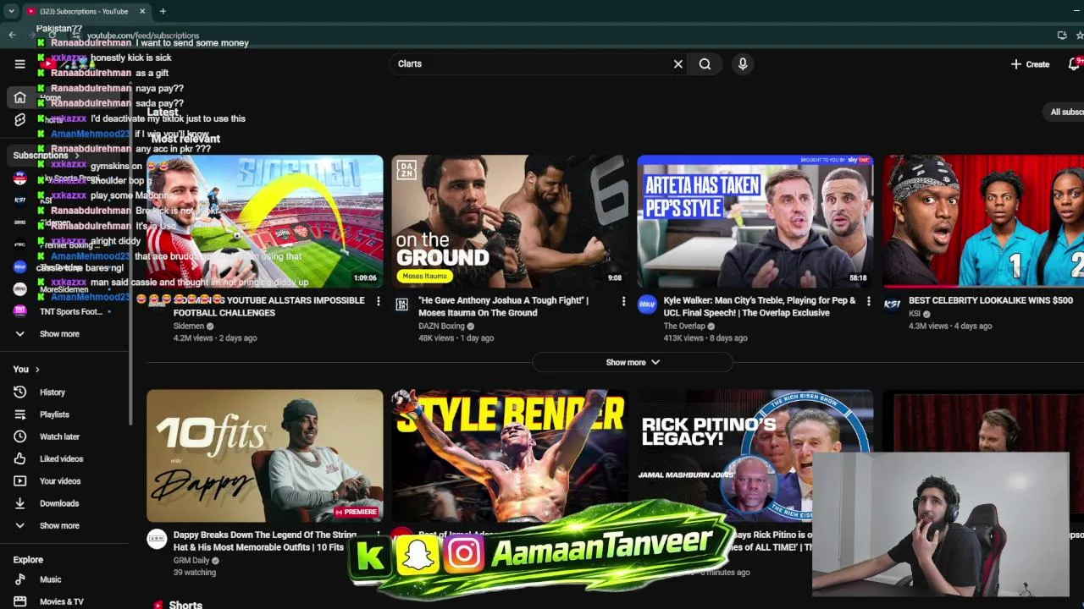Click GRM Daily channel avatar
The image size is (1084, 609).
coord(157,539)
